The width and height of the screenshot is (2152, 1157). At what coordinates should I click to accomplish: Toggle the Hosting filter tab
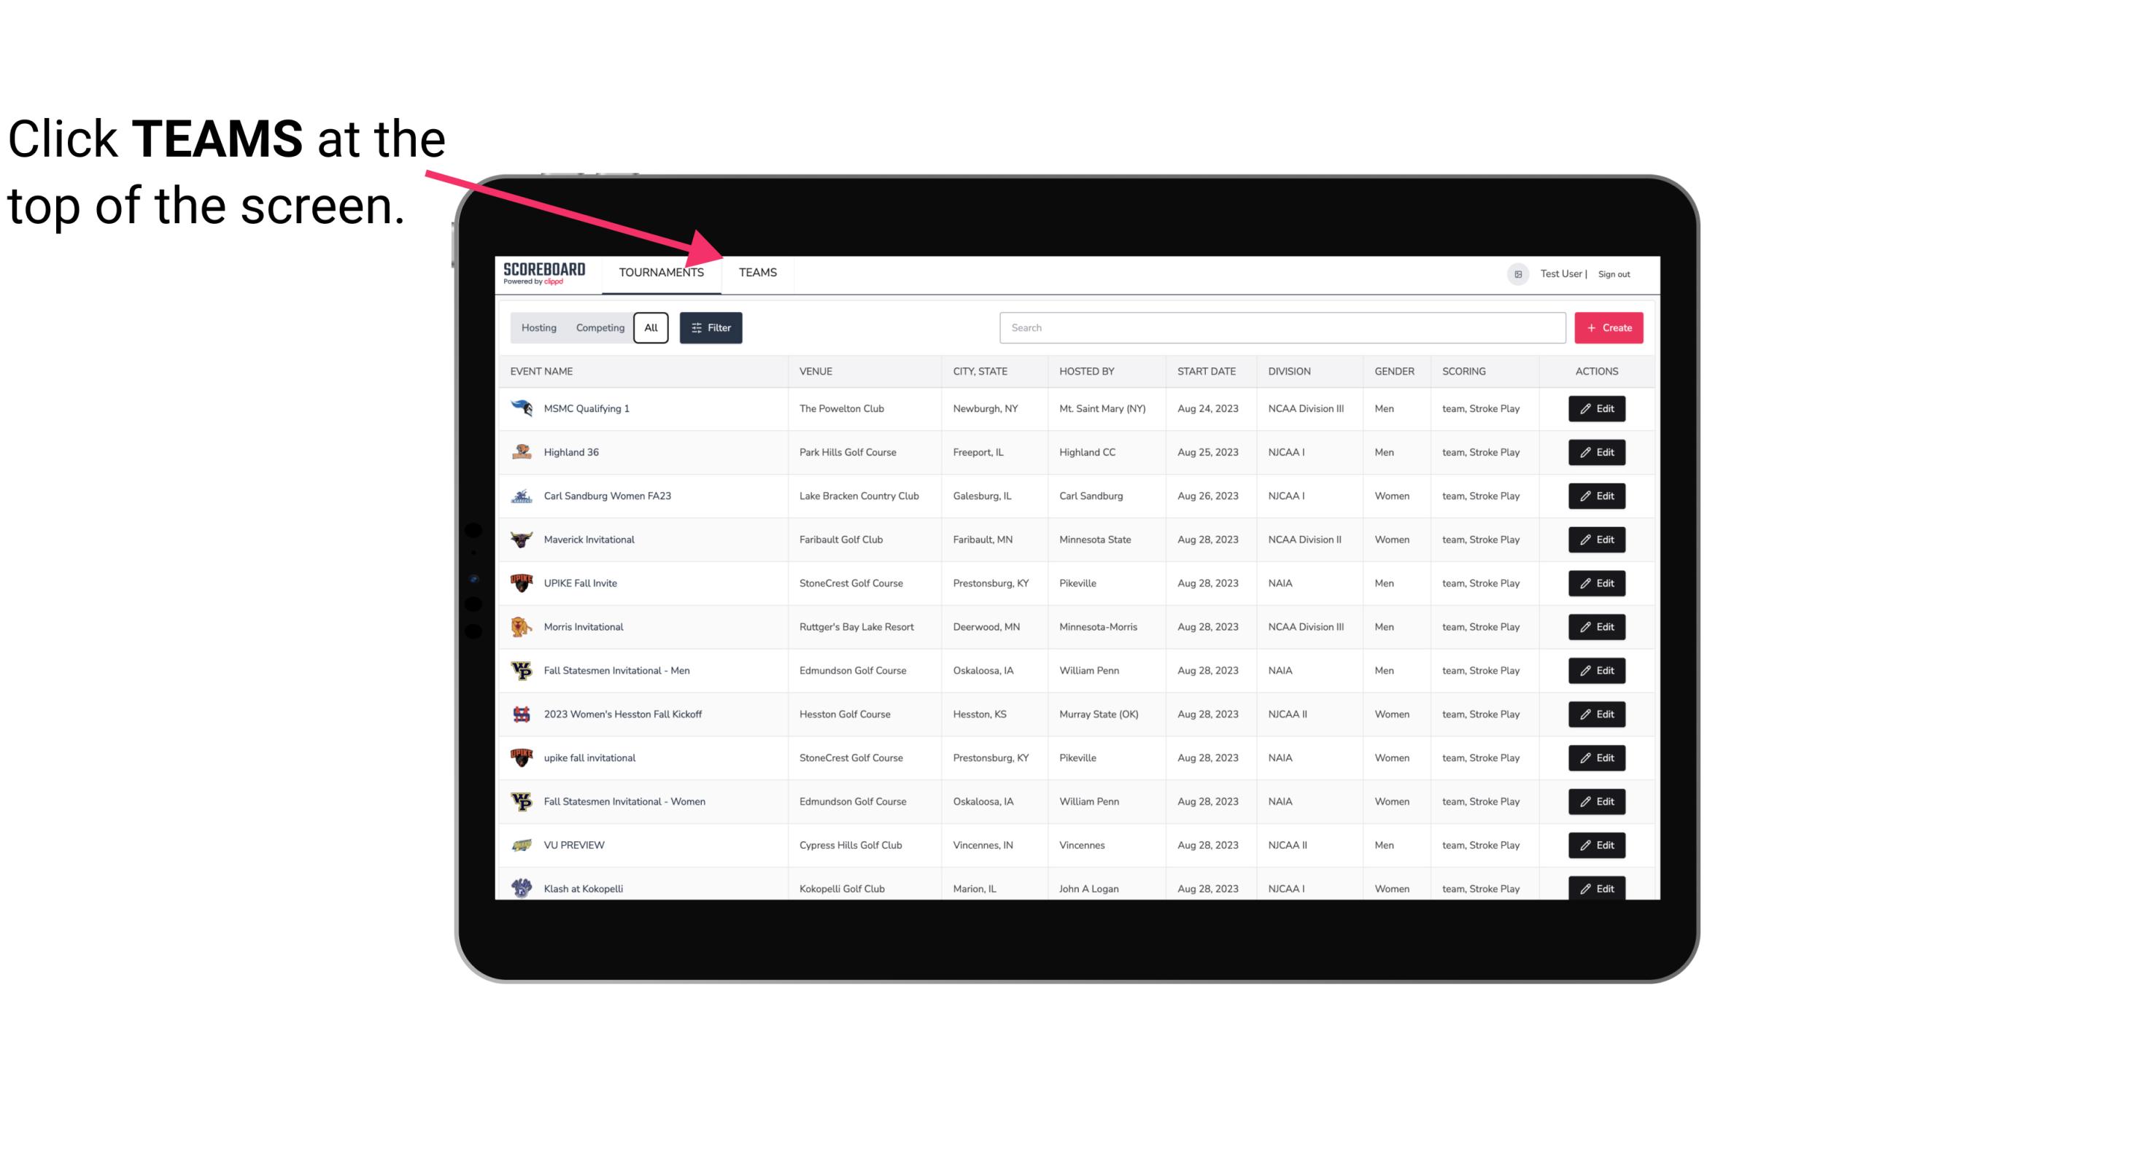pyautogui.click(x=538, y=328)
